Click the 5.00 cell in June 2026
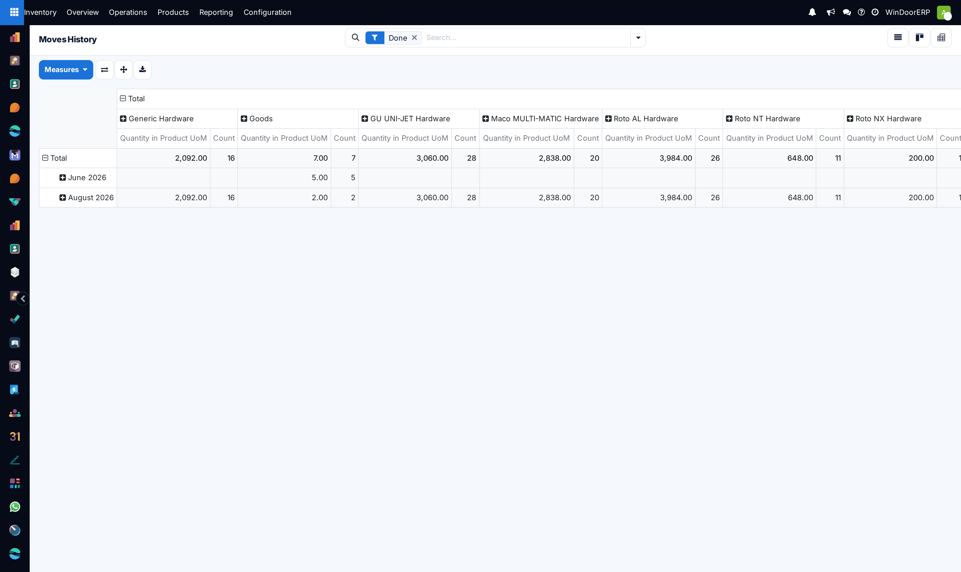Viewport: 961px width, 572px height. (284, 178)
